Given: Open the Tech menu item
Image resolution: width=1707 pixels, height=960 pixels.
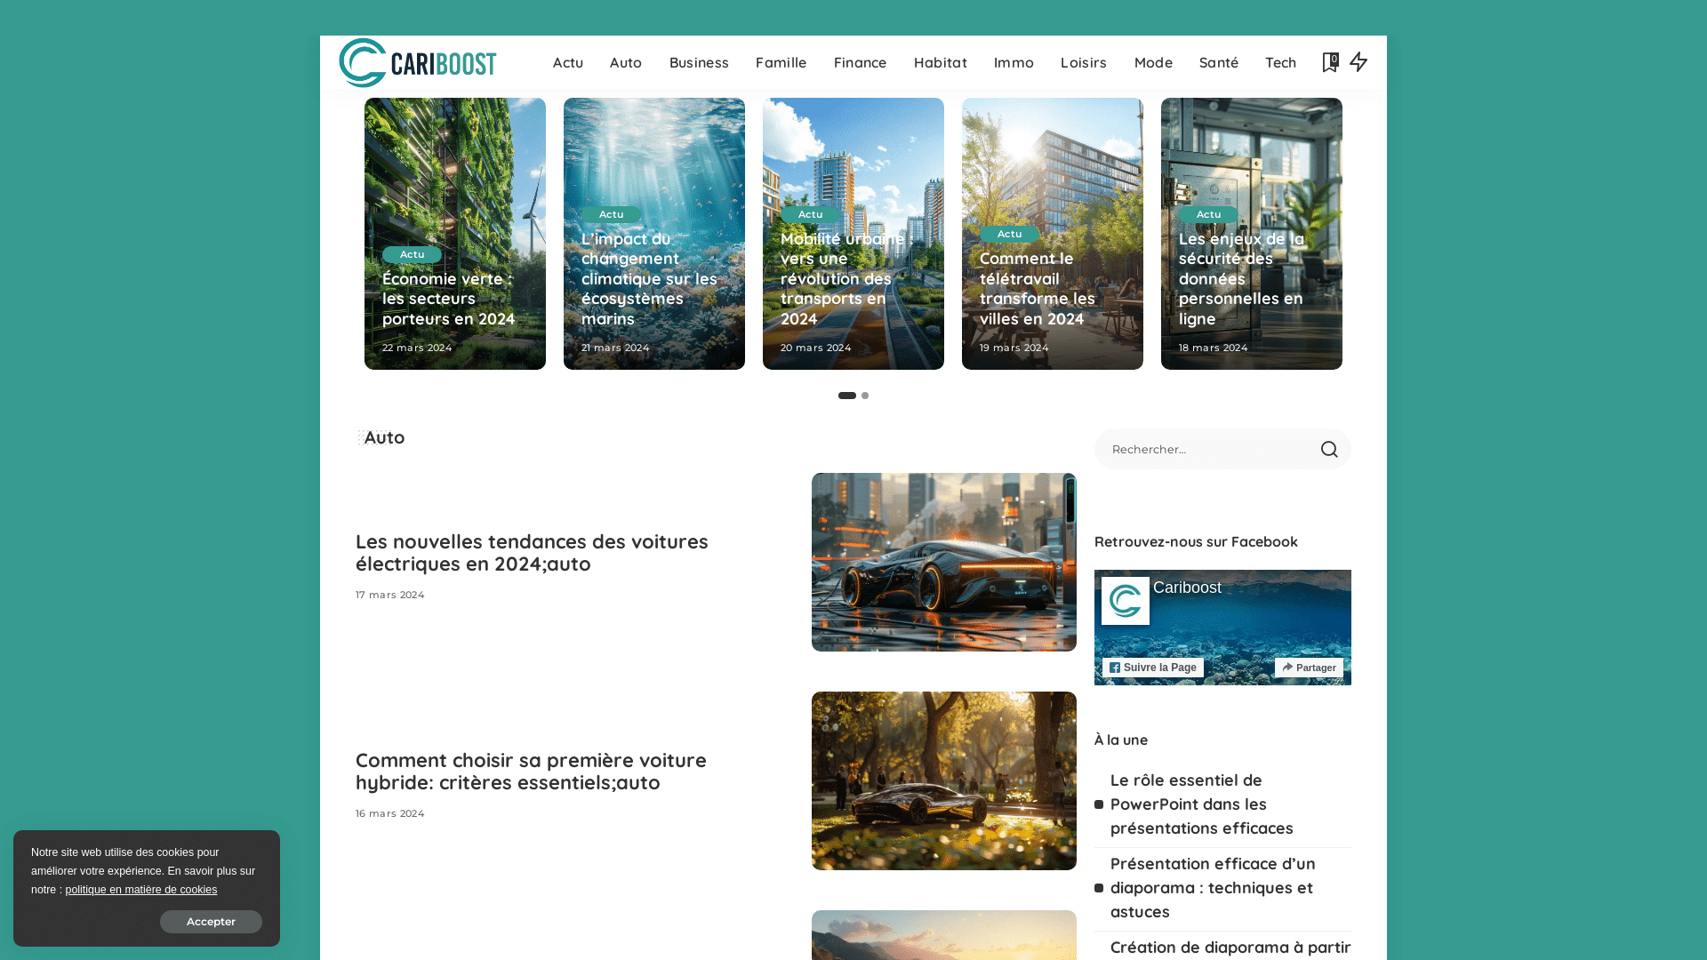Looking at the screenshot, I should 1281,62.
